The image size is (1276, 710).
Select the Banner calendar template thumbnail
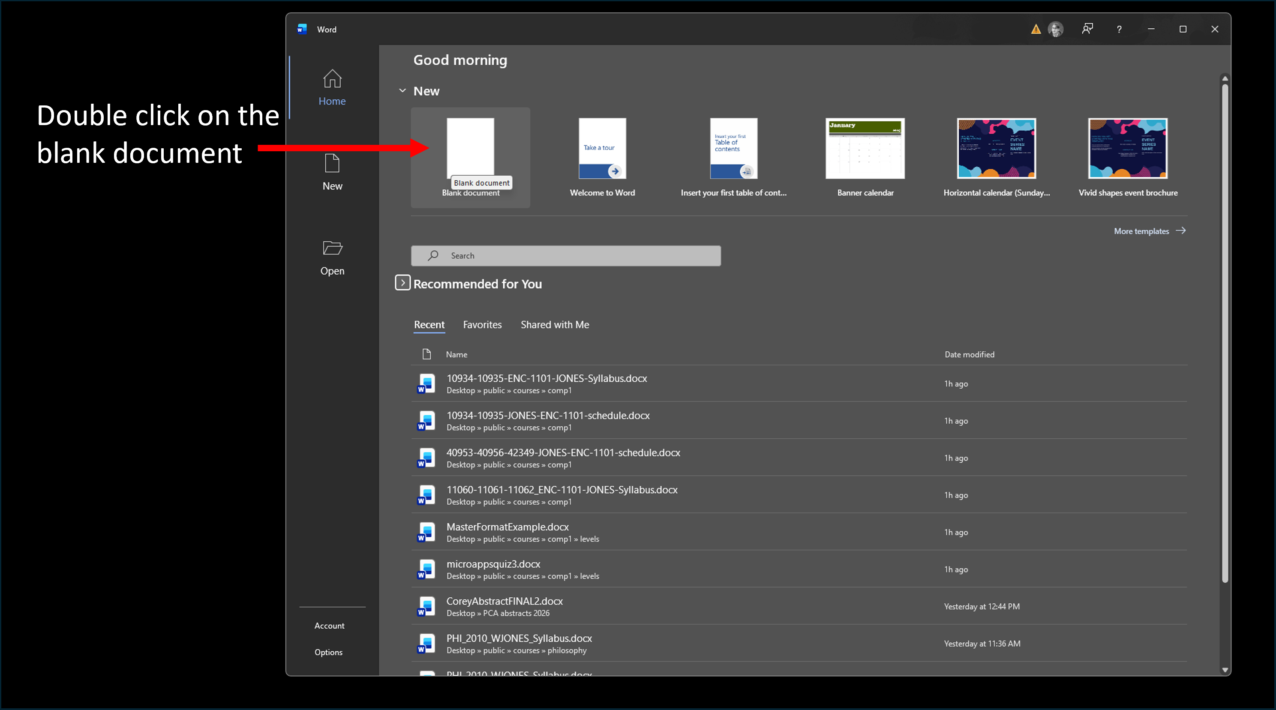pyautogui.click(x=865, y=149)
